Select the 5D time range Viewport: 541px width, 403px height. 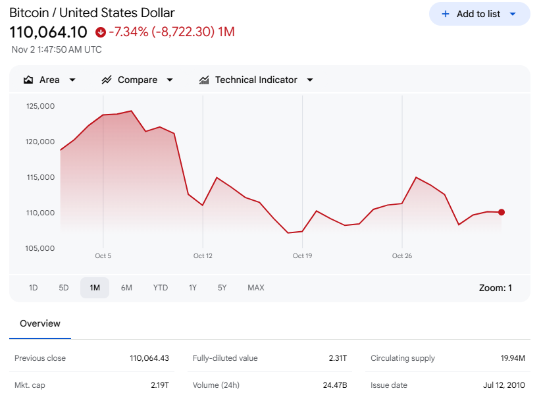tap(63, 288)
